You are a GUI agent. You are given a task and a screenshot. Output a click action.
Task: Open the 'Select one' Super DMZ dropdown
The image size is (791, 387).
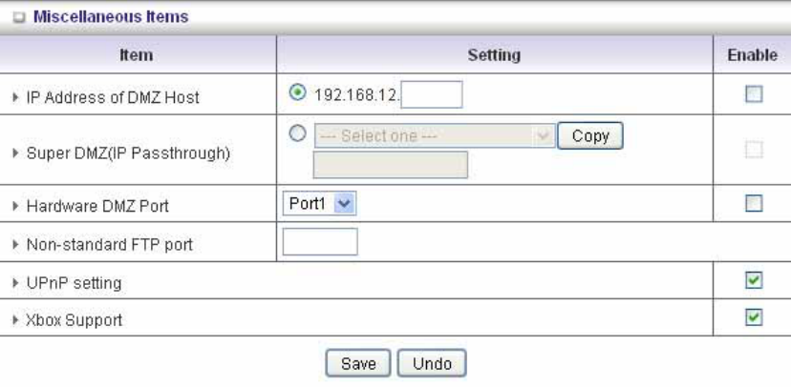434,136
